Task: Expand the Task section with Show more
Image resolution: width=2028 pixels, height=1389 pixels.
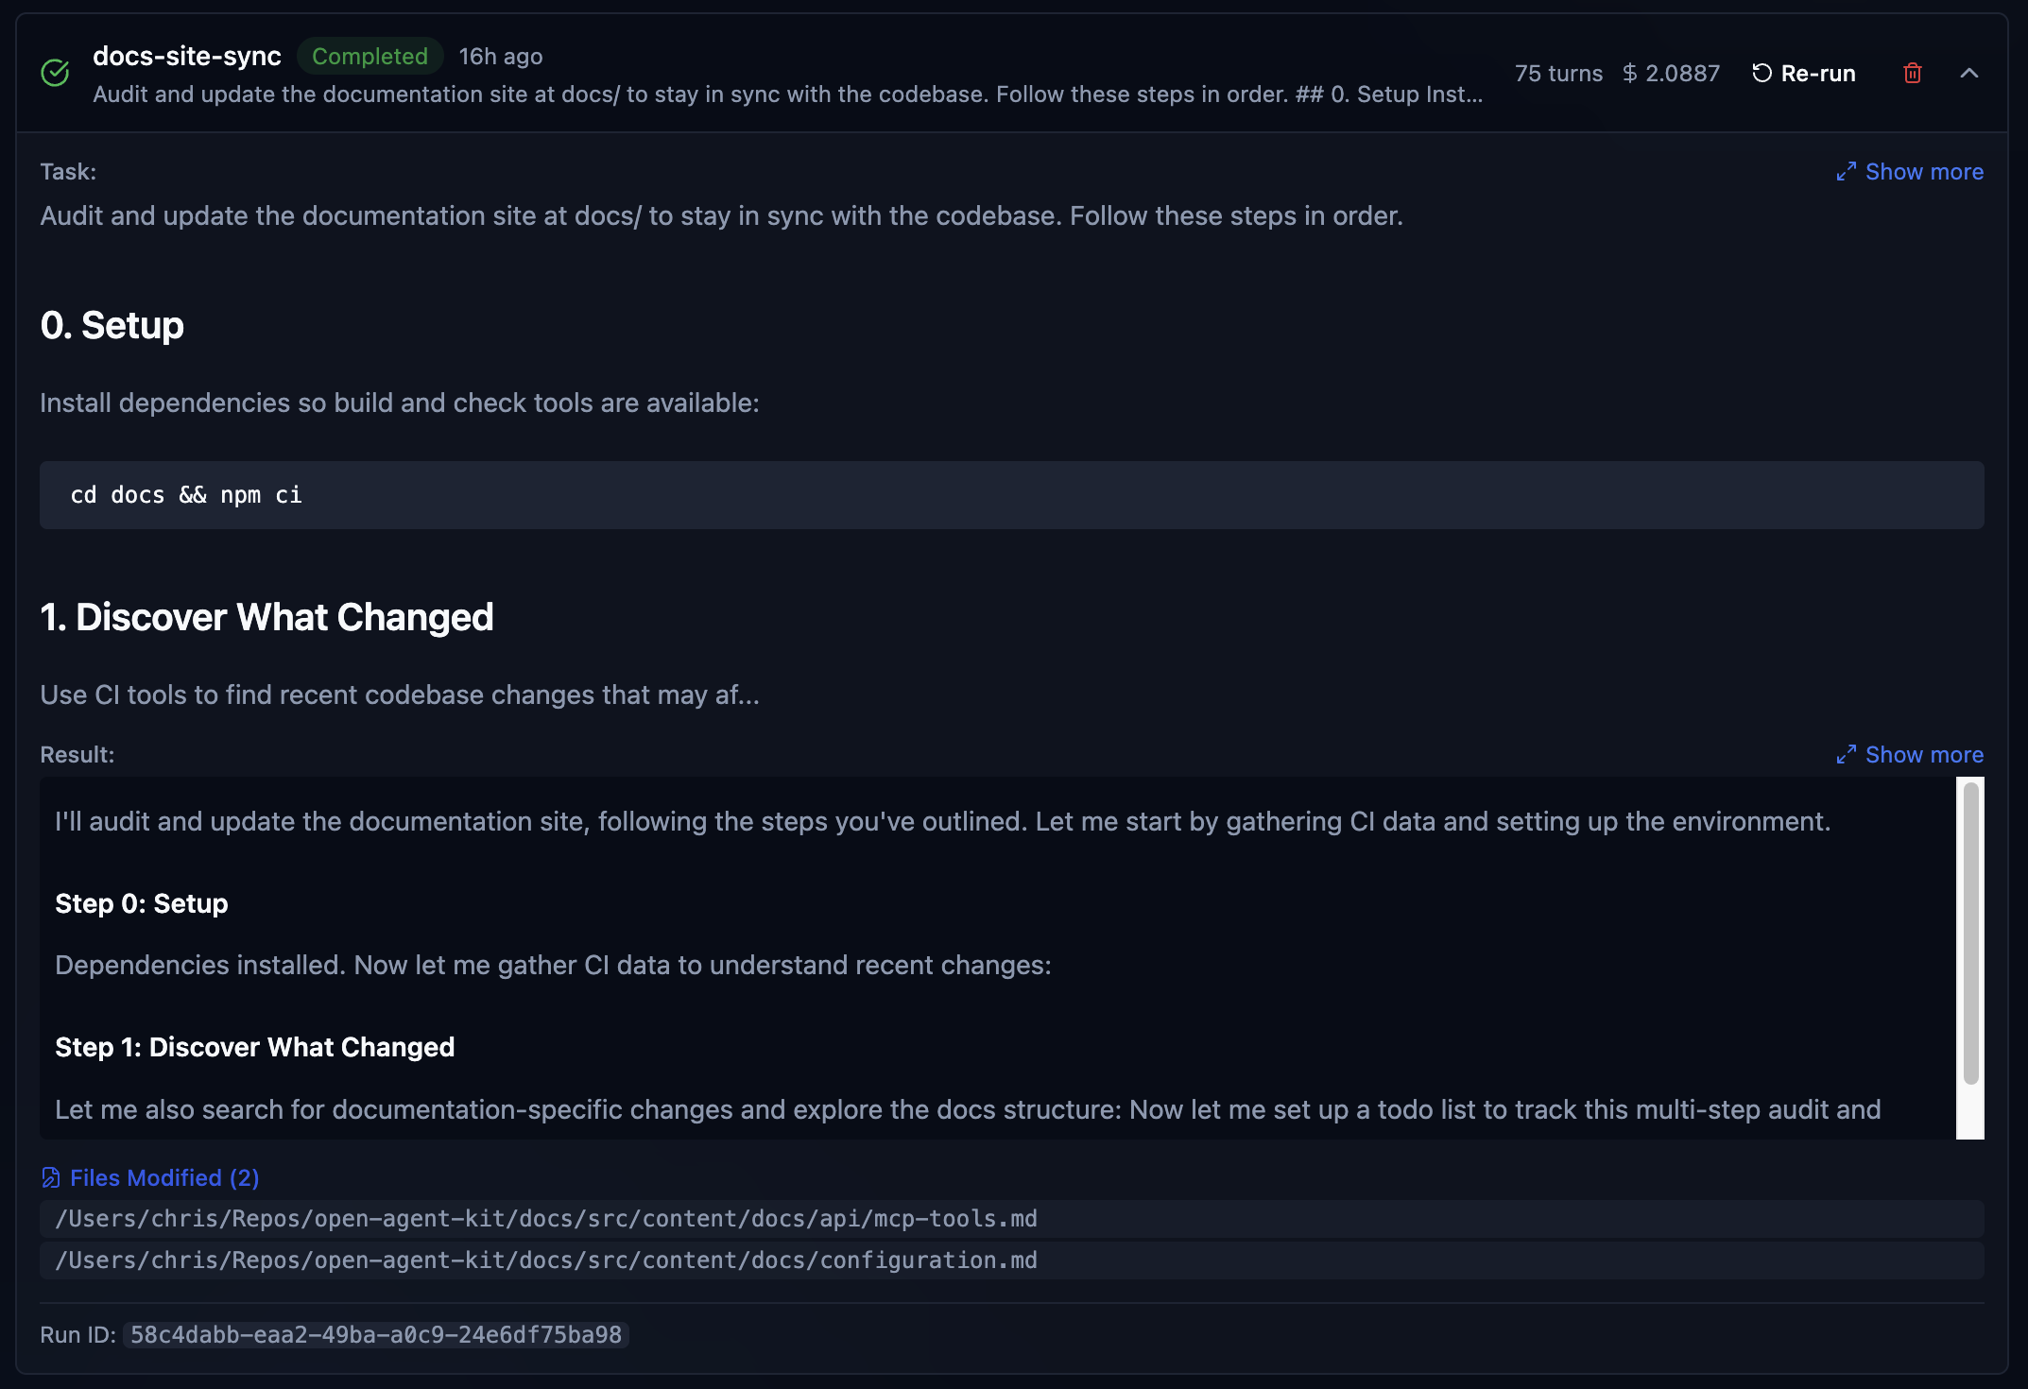Action: click(x=1924, y=172)
